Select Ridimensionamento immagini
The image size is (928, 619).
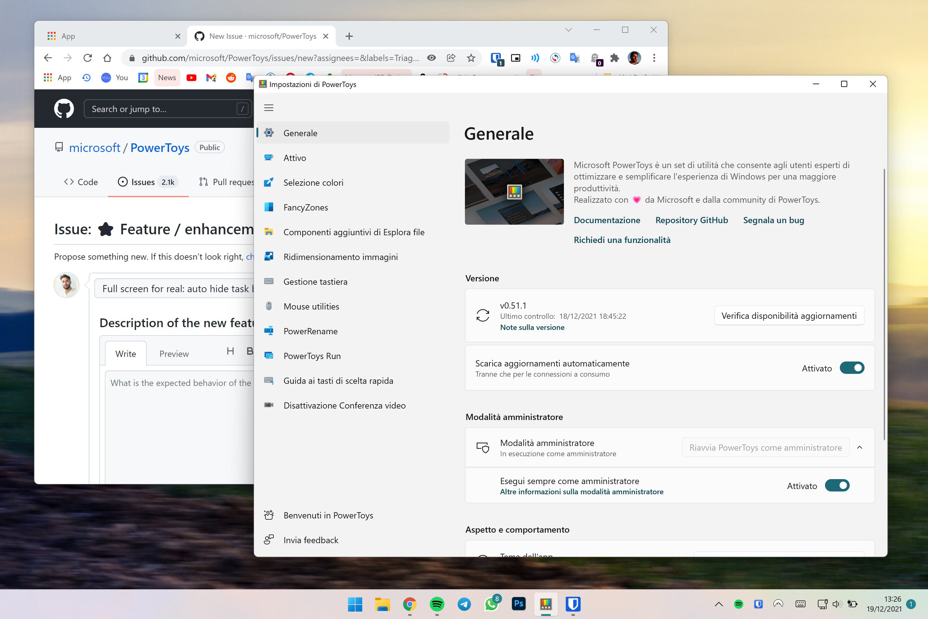pos(340,257)
